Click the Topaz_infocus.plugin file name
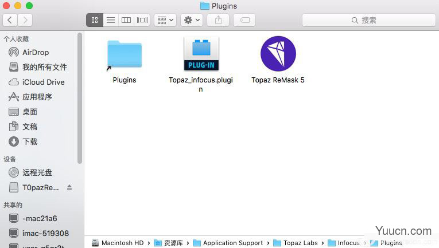The image size is (439, 248). tap(201, 84)
